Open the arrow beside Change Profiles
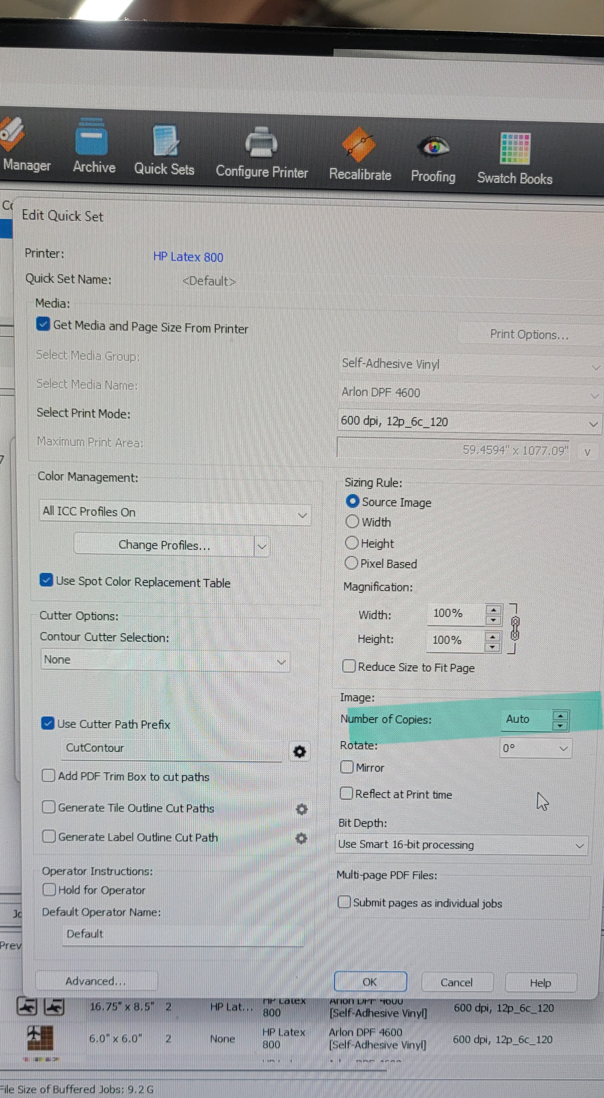The image size is (604, 1098). tap(261, 546)
